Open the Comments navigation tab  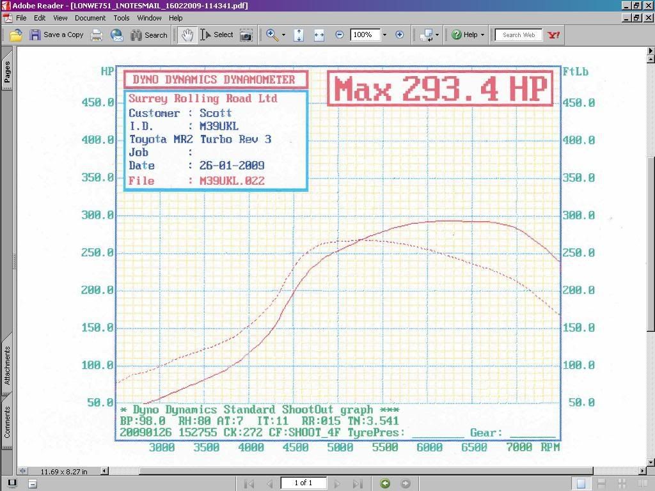point(7,421)
